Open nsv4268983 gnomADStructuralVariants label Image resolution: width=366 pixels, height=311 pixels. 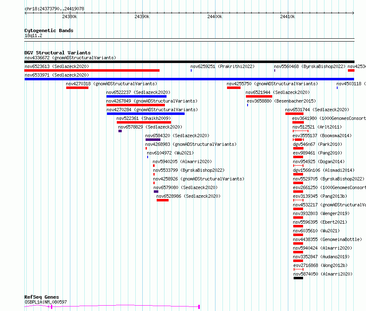(191, 144)
